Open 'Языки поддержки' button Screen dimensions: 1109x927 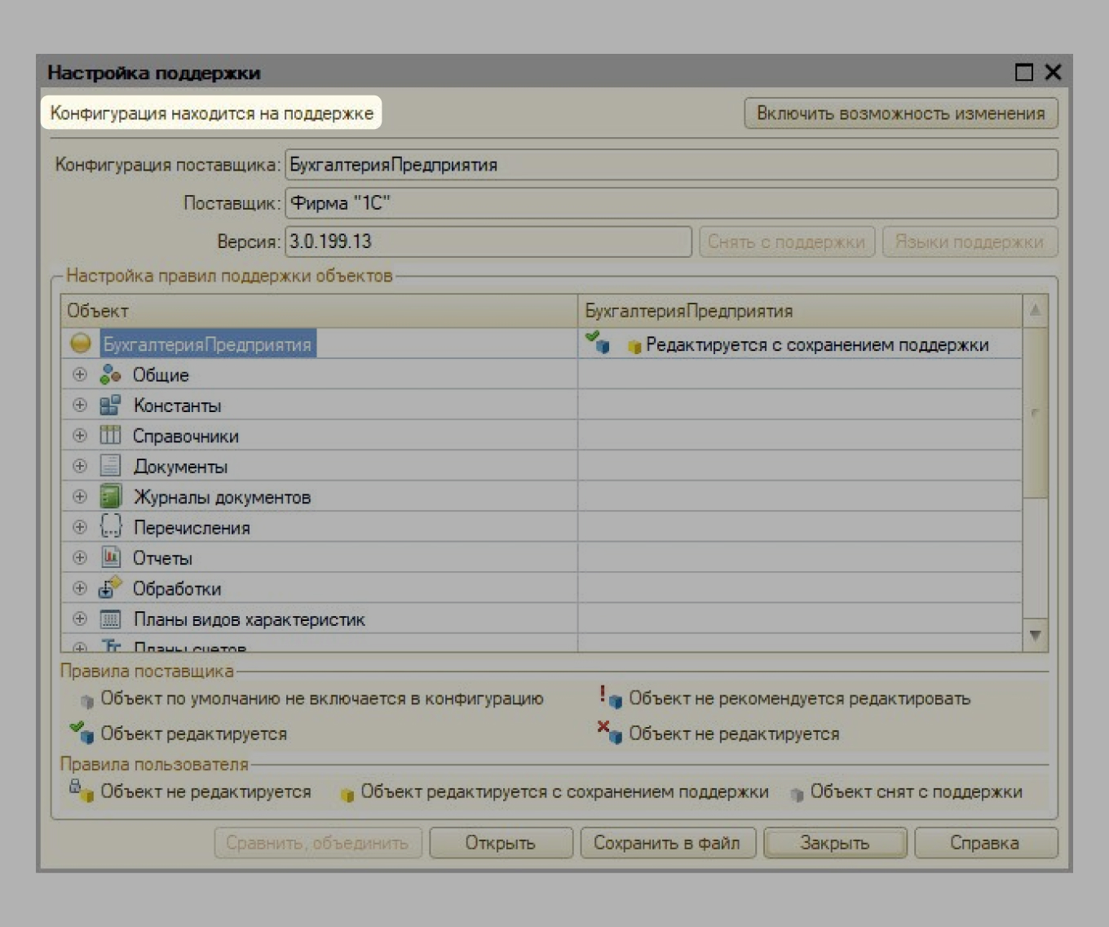(x=970, y=242)
